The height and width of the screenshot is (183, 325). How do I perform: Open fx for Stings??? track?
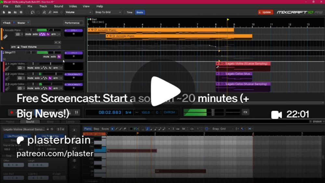(x=59, y=56)
